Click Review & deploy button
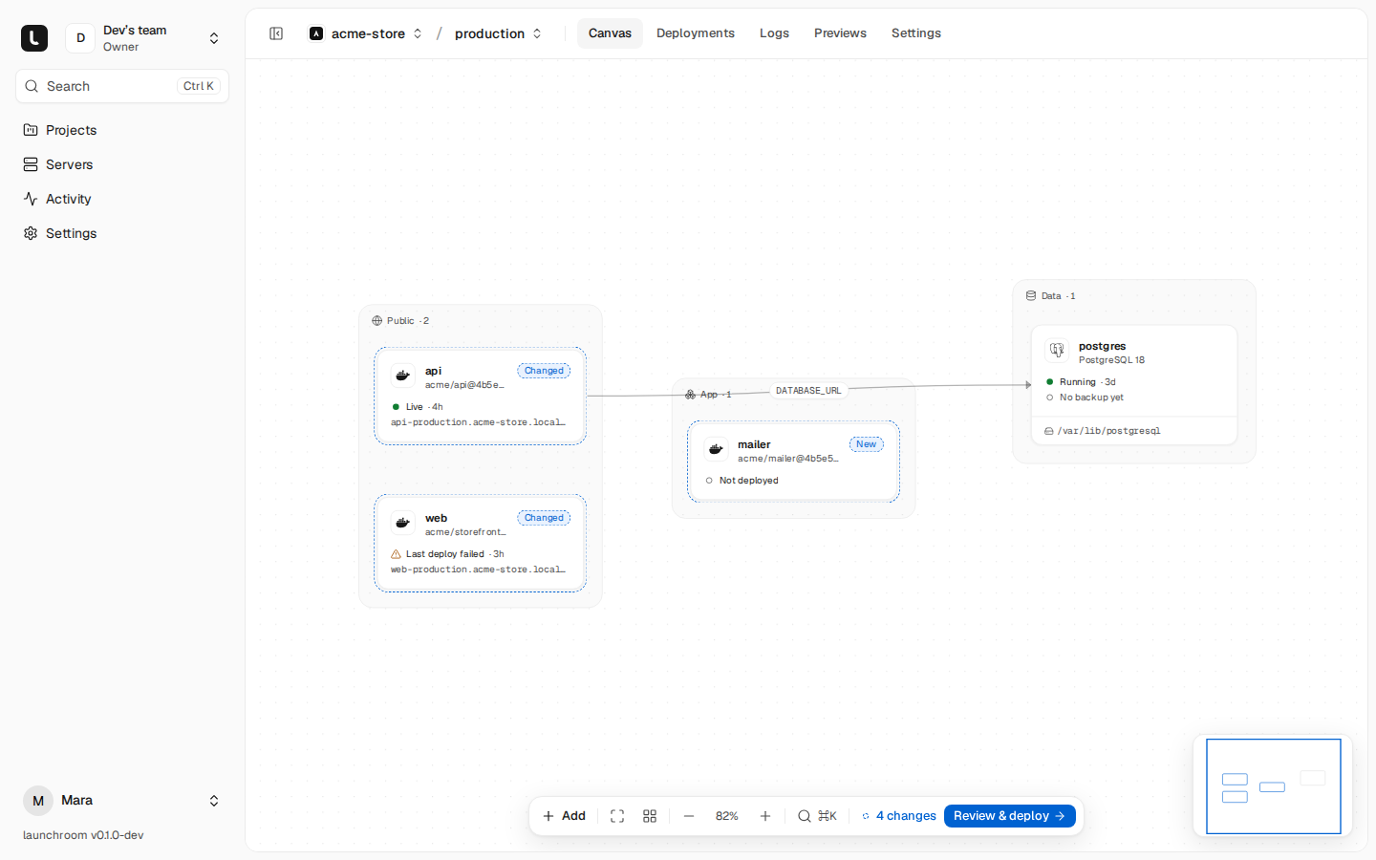Viewport: 1376px width, 860px height. point(1010,816)
